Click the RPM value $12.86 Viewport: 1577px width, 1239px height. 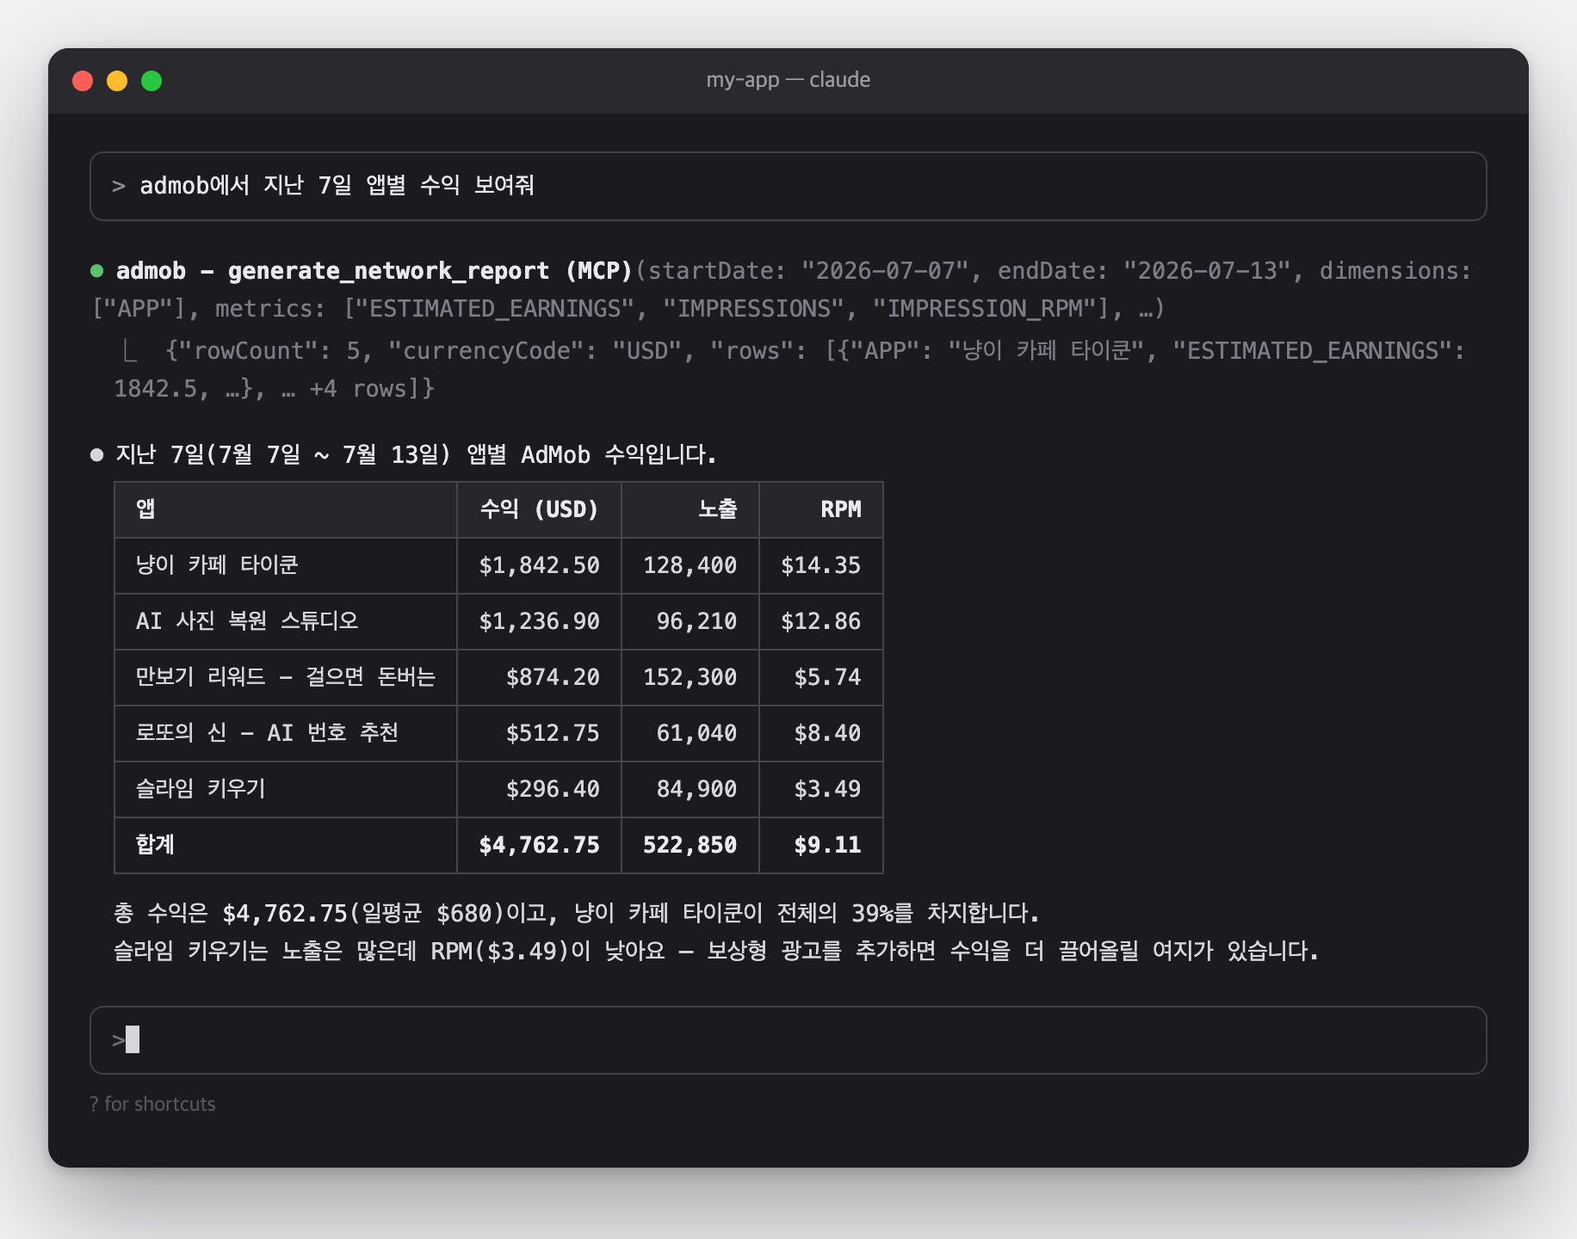(820, 621)
